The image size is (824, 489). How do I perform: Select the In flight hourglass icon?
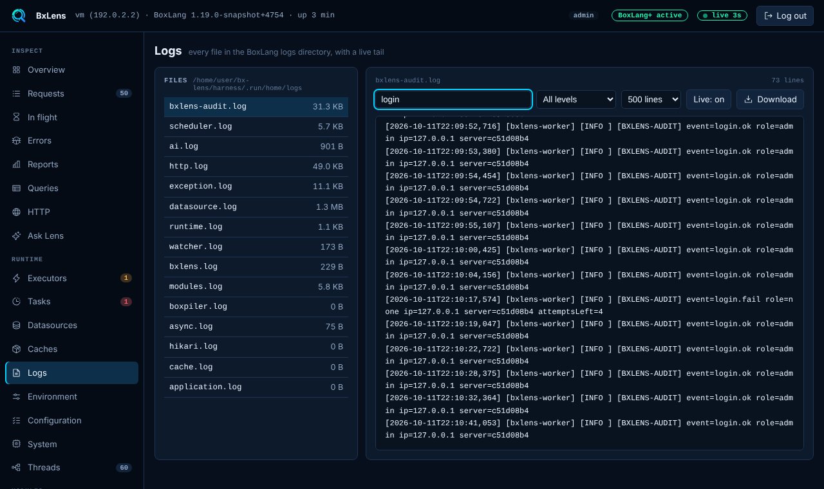(x=16, y=117)
